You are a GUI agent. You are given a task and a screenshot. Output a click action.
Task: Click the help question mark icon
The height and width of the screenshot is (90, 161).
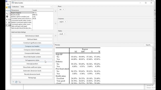(13, 82)
